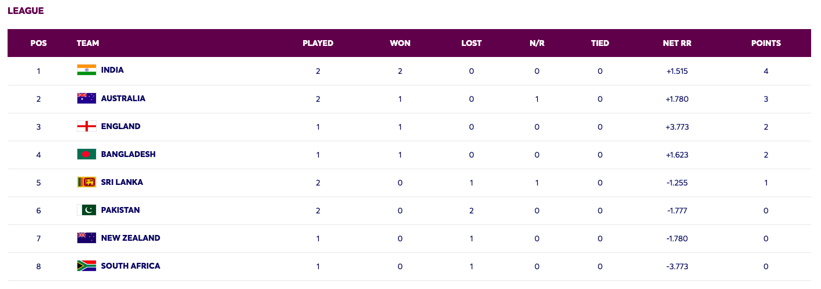
Task: Click the NET RR column header
Action: point(677,43)
